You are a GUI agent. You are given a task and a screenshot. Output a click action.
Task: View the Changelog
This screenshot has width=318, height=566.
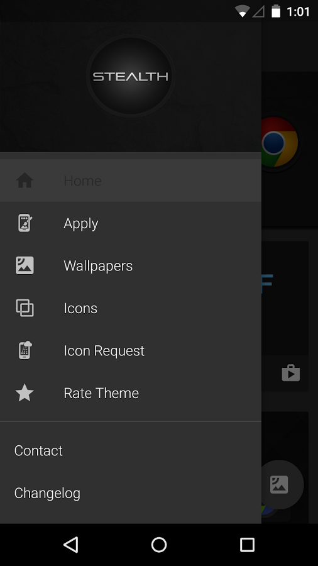(47, 493)
